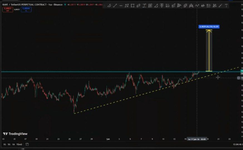Viewport: 243px width, 150px height.
Task: Select the diagonal brush line tool before Text
Action: (x=220, y=6)
